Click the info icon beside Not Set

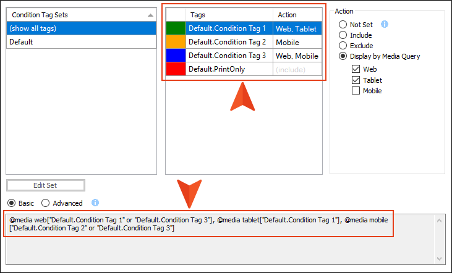tap(385, 24)
